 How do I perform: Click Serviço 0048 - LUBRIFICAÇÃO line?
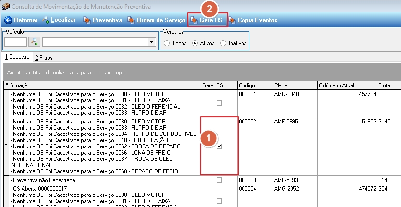[x=89, y=140]
